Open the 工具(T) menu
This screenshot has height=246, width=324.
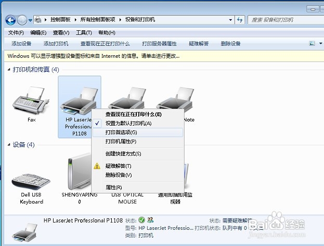click(x=84, y=33)
